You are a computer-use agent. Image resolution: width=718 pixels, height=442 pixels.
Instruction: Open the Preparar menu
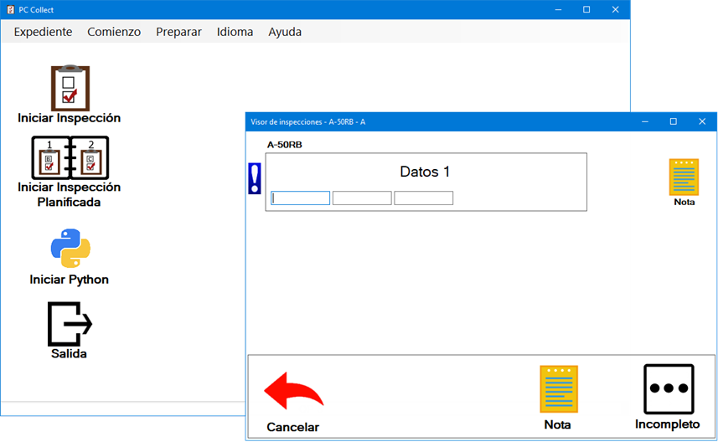[178, 32]
